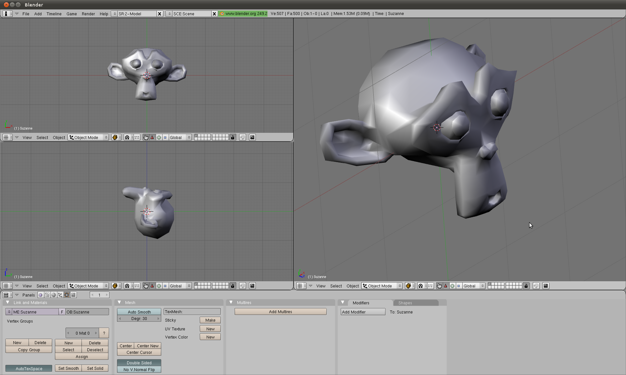Collapse the Link and Materials panel
Image resolution: width=626 pixels, height=375 pixels.
[8, 302]
